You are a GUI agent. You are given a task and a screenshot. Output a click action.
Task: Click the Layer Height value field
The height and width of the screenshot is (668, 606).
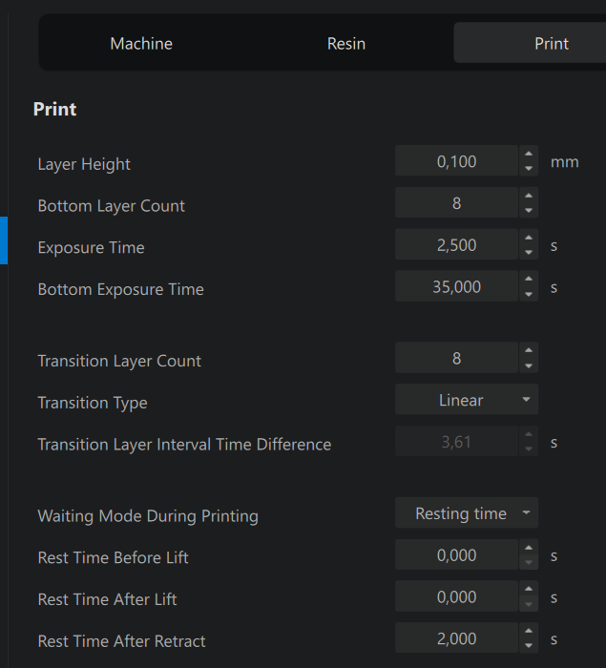tap(456, 161)
